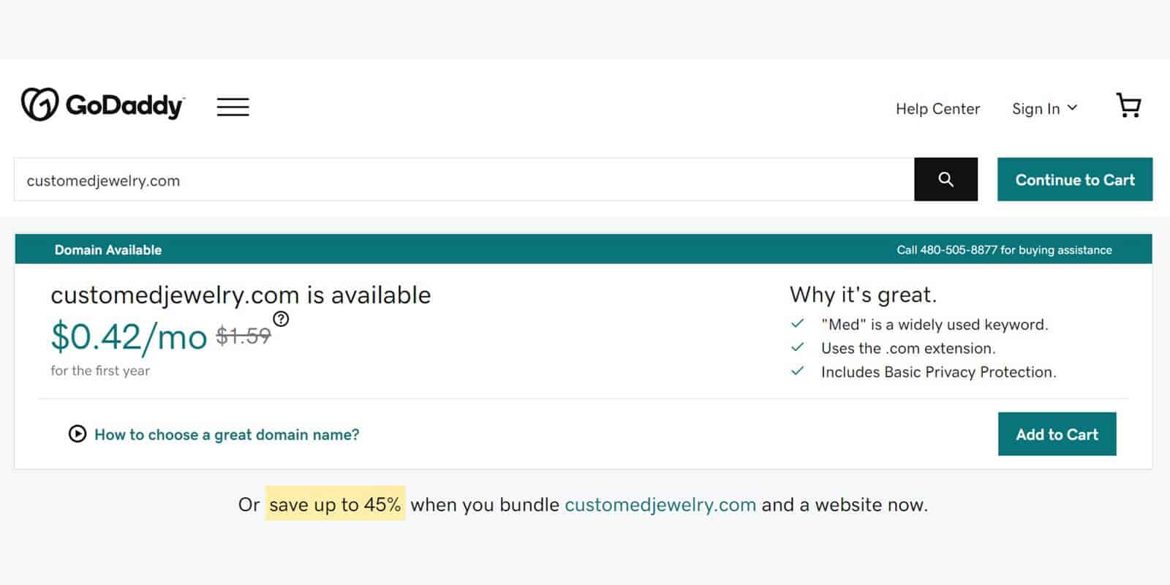Screen dimensions: 1170x585
Task: Click the play icon beside domain name guide
Action: point(77,434)
